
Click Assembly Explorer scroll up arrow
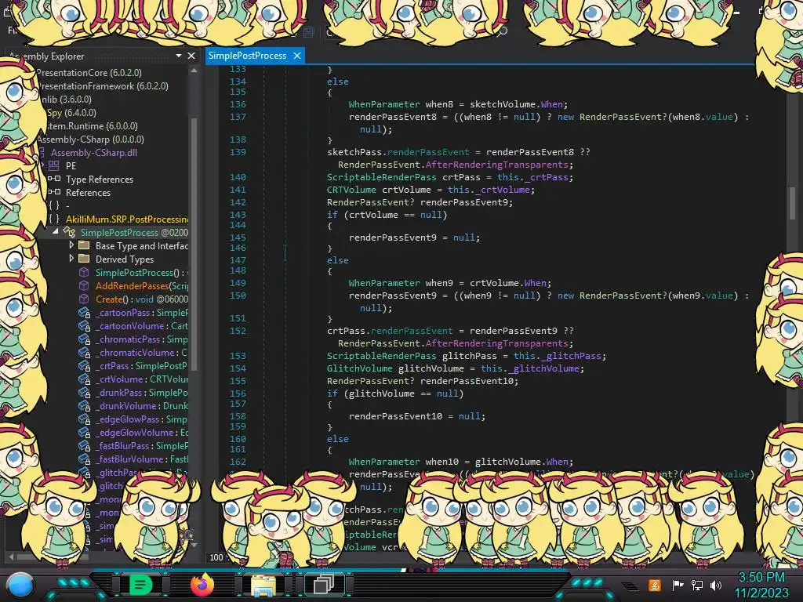[194, 71]
